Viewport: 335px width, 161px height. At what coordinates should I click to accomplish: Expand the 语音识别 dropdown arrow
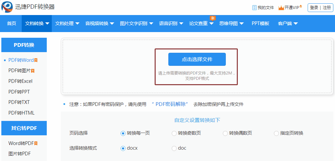181,24
